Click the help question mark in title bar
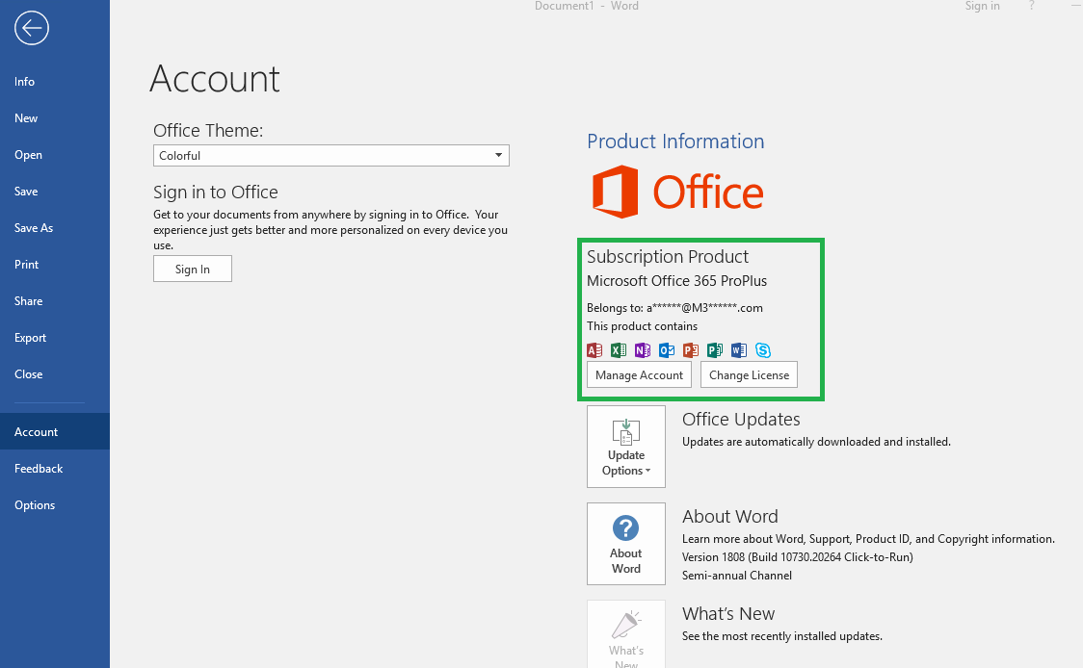This screenshot has width=1083, height=668. pyautogui.click(x=1031, y=6)
